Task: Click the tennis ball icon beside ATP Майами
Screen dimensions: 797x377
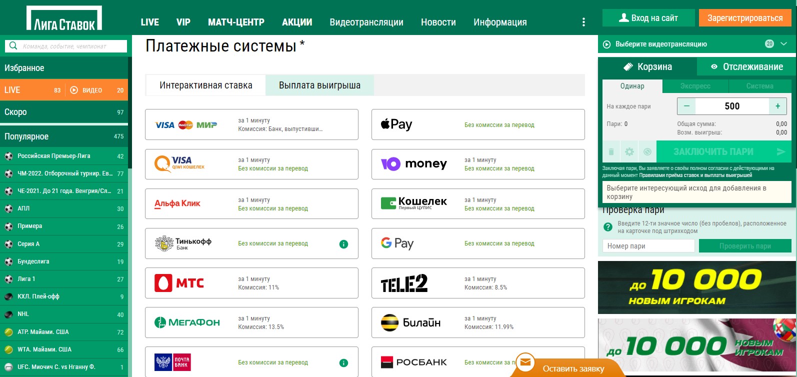Action: point(8,332)
